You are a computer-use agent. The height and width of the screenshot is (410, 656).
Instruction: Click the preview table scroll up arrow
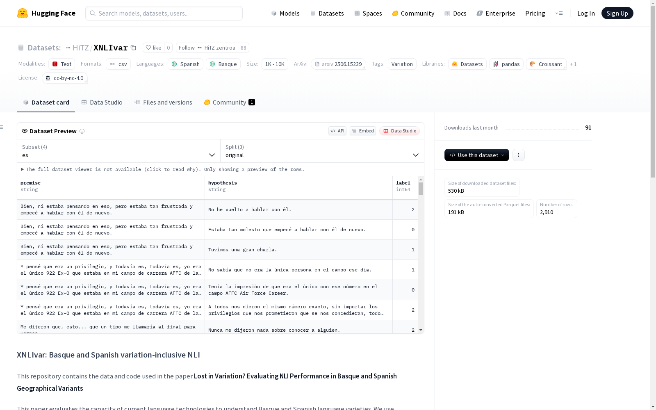coord(421,180)
